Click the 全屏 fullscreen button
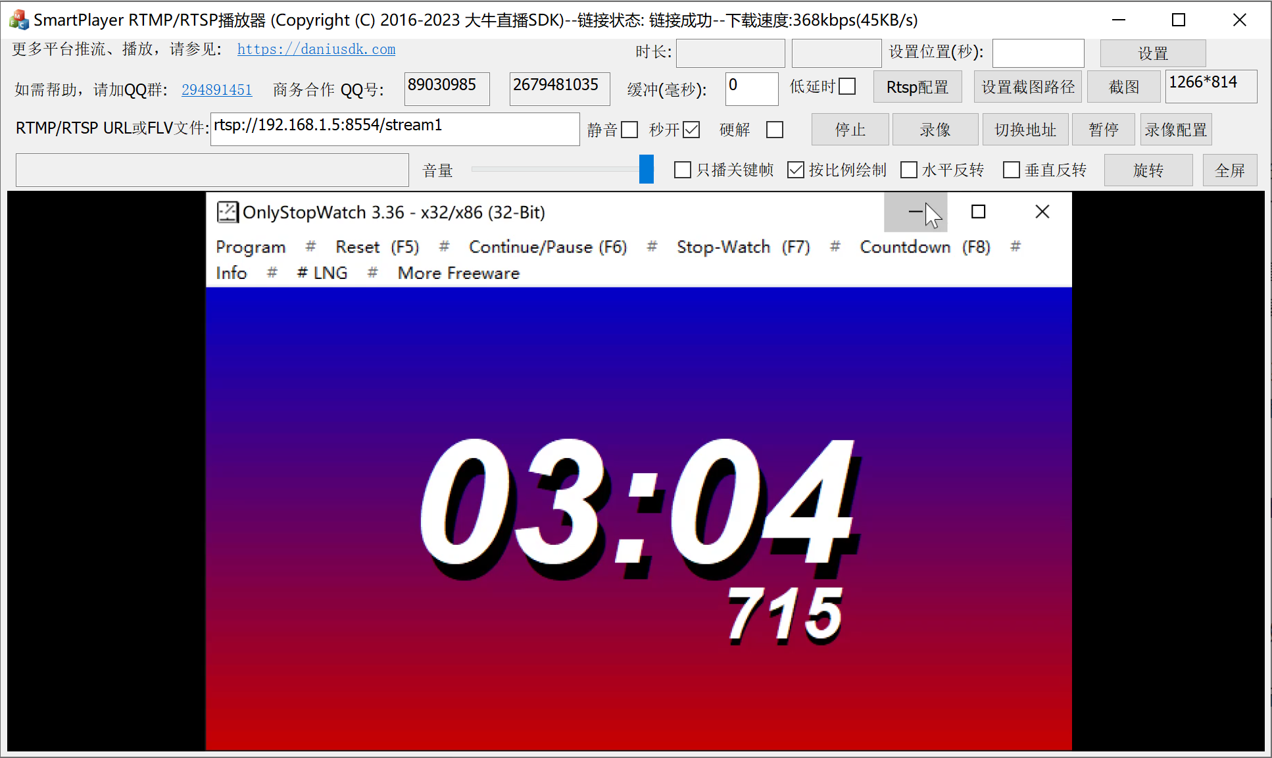Image resolution: width=1272 pixels, height=758 pixels. click(1229, 170)
